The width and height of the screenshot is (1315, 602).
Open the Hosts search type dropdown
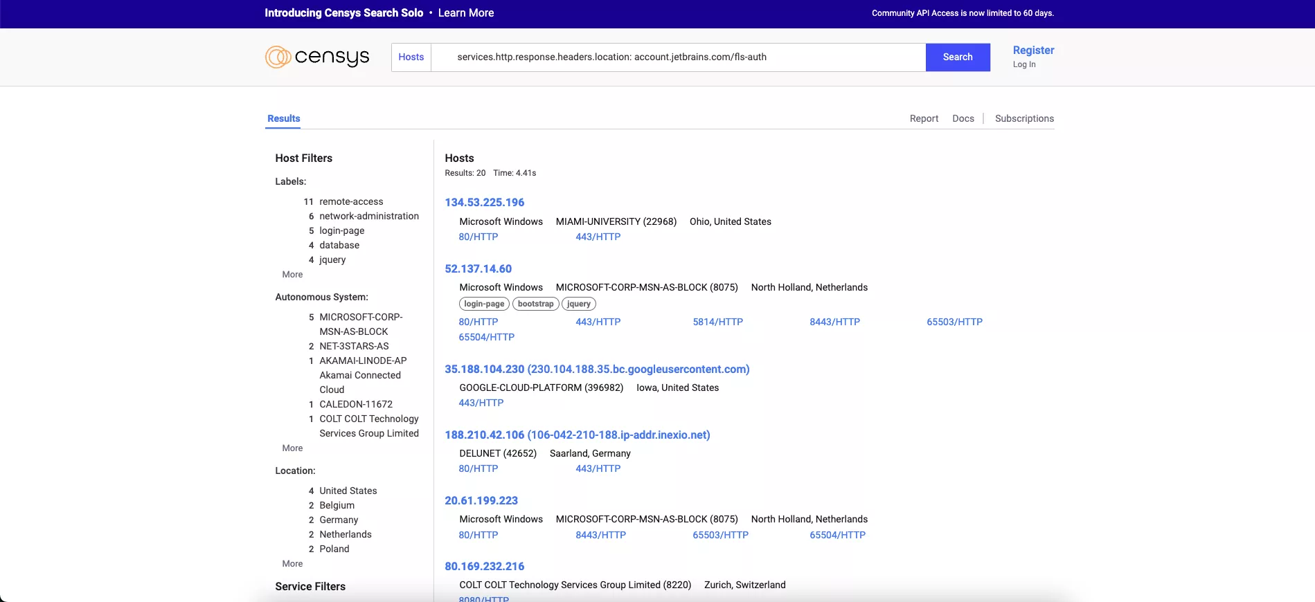pos(411,57)
